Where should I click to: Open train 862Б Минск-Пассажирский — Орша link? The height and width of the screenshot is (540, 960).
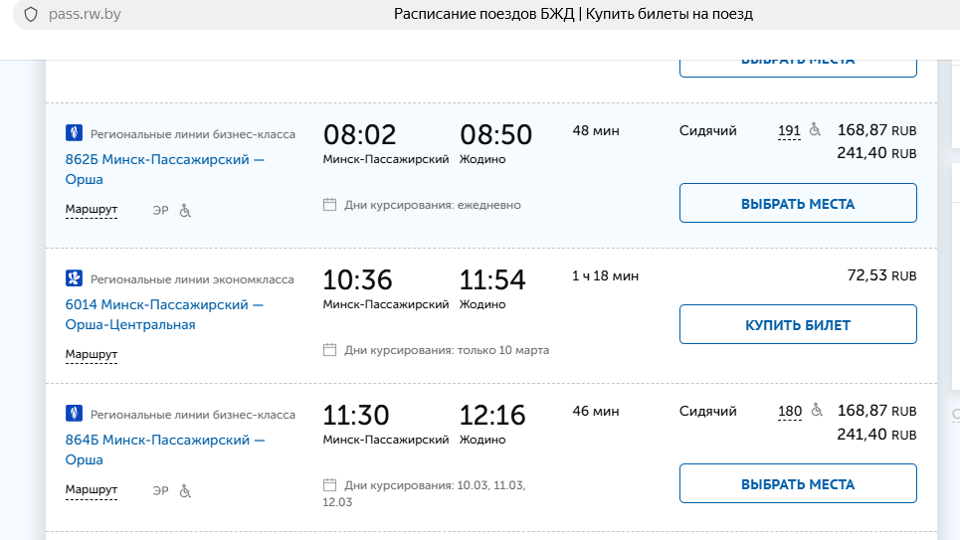(x=165, y=169)
